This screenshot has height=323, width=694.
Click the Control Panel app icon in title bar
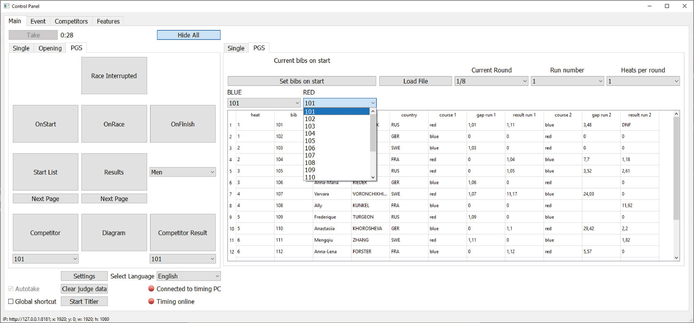point(6,6)
